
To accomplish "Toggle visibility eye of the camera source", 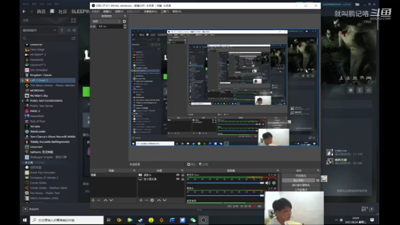I will pos(178,175).
